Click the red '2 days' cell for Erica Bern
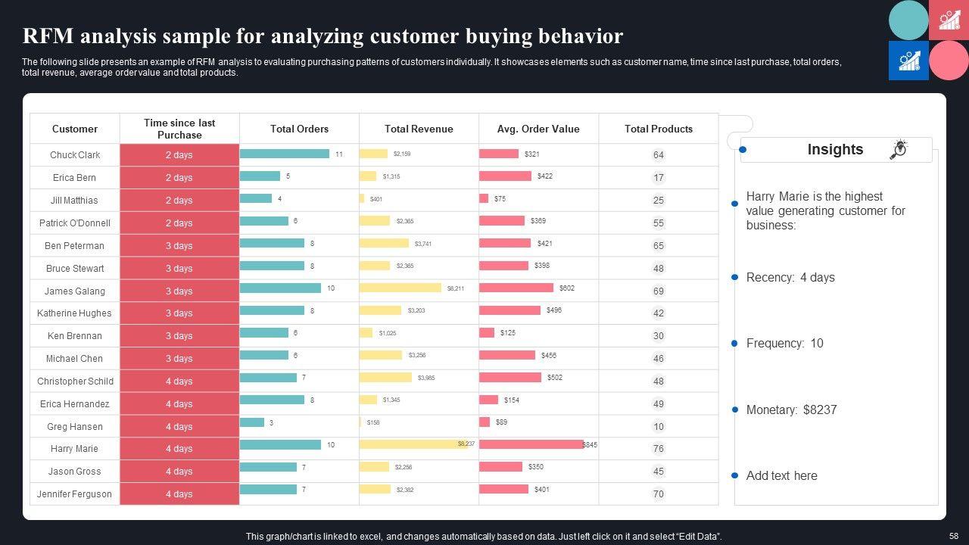This screenshot has width=969, height=545. tap(179, 178)
